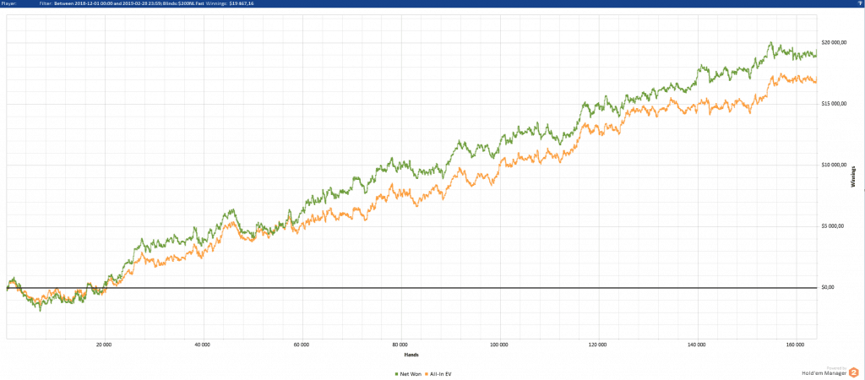Image resolution: width=865 pixels, height=380 pixels.
Task: Click the $0,00 axis label
Action: point(830,287)
